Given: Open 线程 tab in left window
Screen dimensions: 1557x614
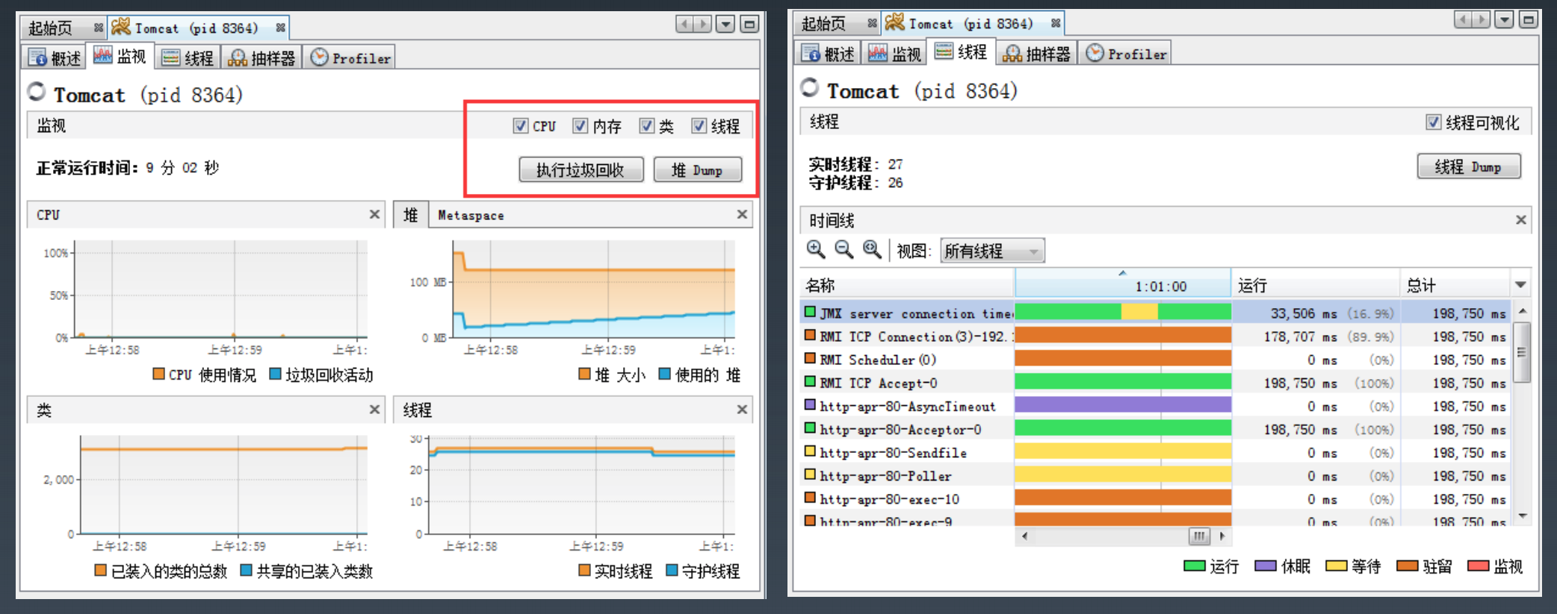Looking at the screenshot, I should (188, 57).
